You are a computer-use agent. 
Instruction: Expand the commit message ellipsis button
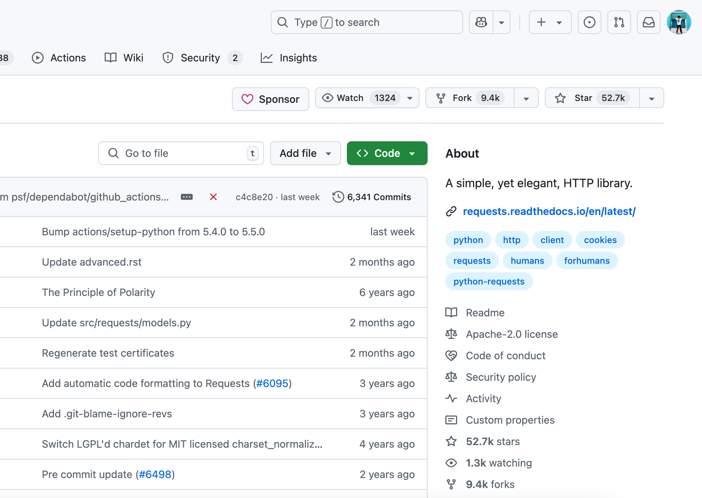tap(186, 197)
